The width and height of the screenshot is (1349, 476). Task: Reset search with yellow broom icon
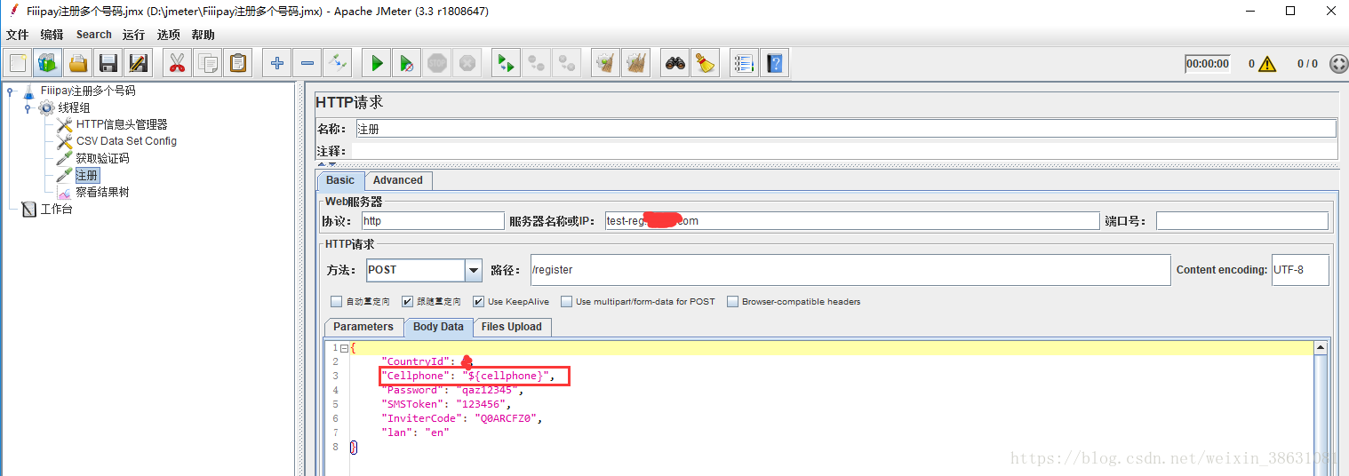pos(705,63)
